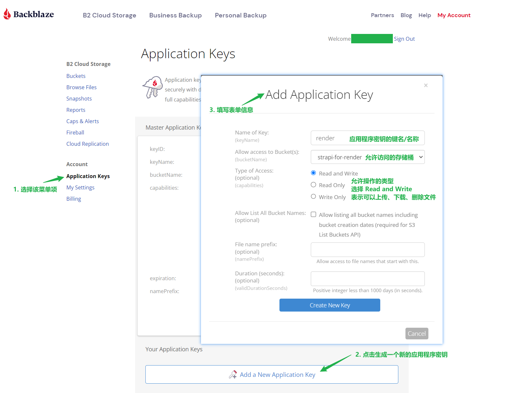Click the Add a New Application Key button
The height and width of the screenshot is (393, 514).
272,374
